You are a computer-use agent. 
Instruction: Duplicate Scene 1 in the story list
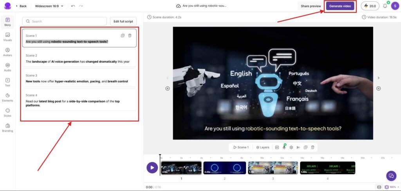[123, 36]
